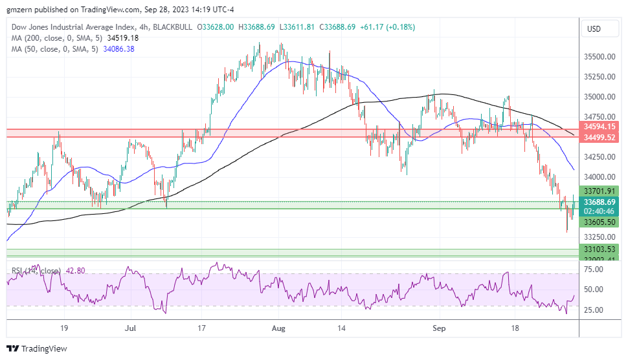Click the Aug date on time axis
The image size is (628, 360).
pyautogui.click(x=279, y=328)
